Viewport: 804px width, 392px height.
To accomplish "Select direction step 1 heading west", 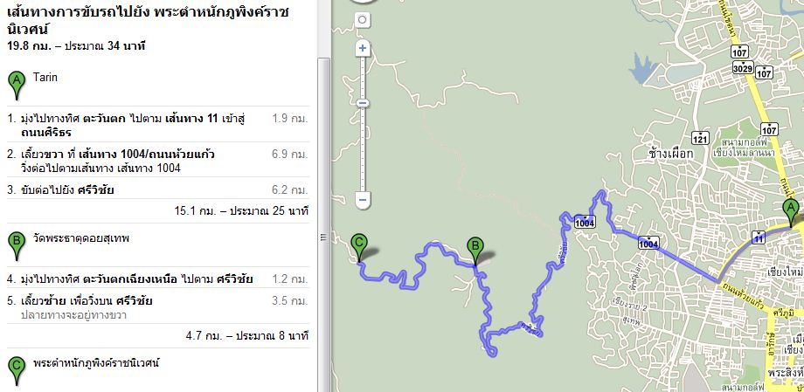I will click(x=158, y=125).
